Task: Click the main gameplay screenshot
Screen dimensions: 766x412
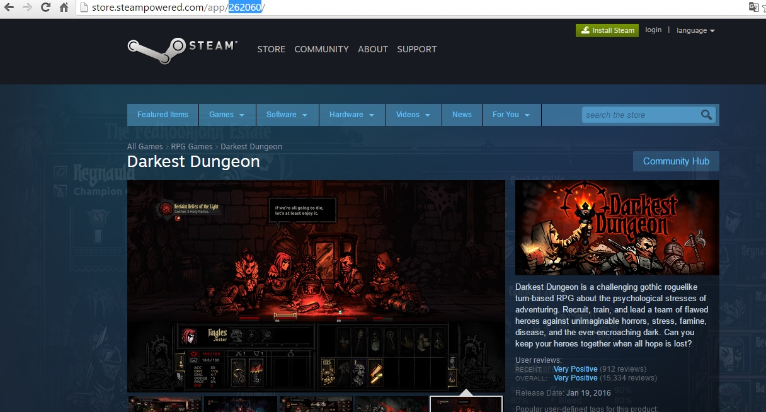Action: point(316,286)
